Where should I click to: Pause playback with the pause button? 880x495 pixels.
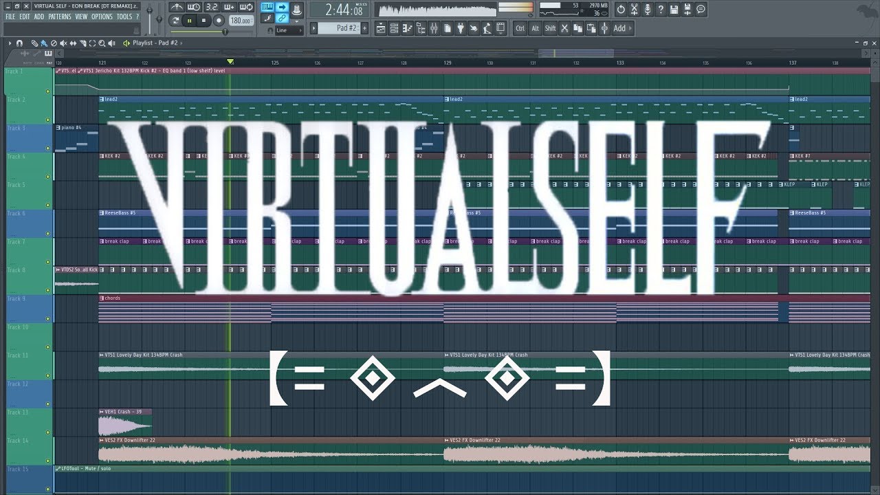(189, 21)
